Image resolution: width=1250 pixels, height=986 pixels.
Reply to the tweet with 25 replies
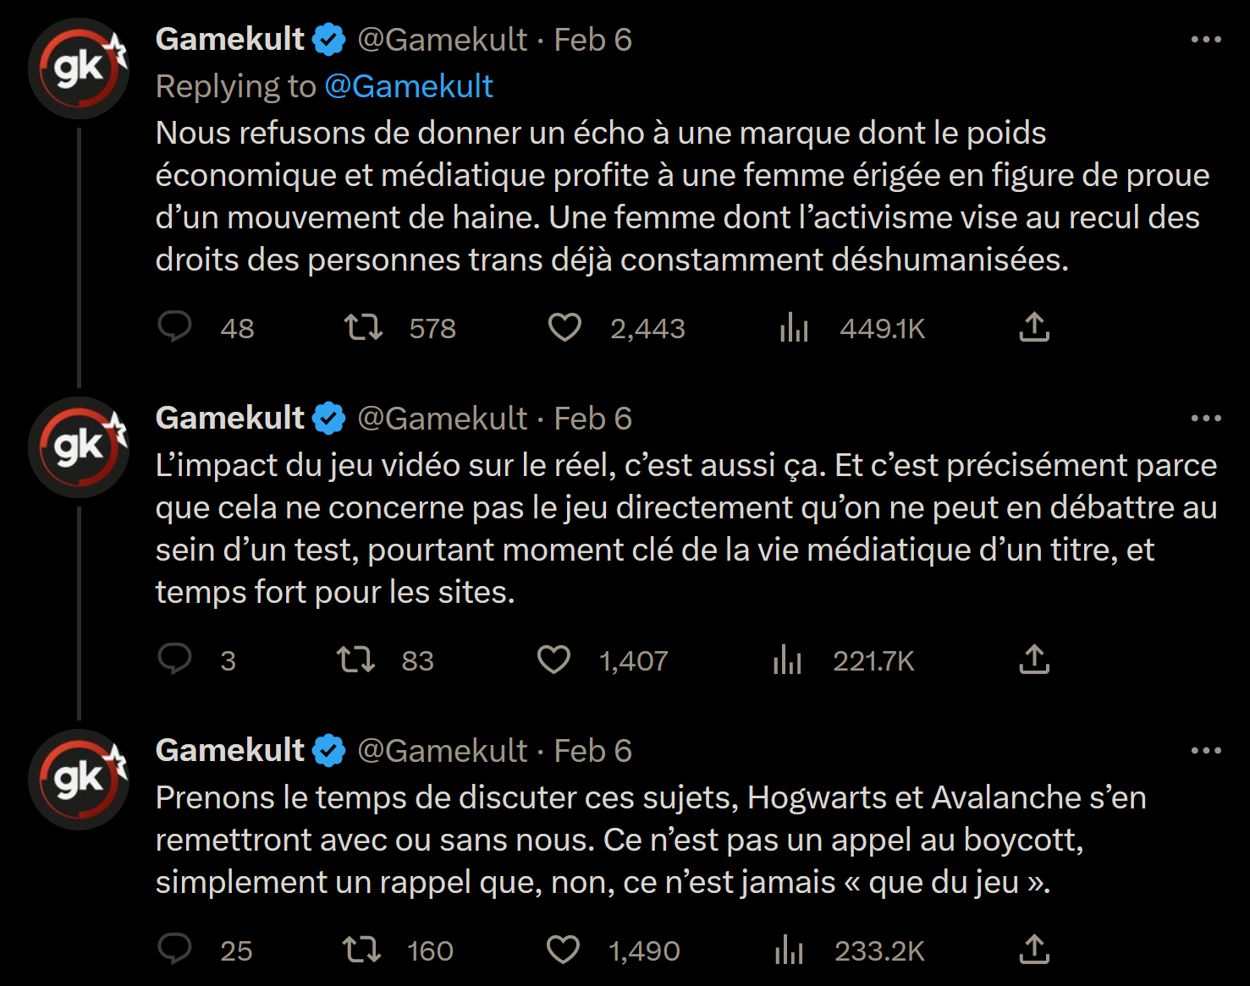[x=175, y=950]
